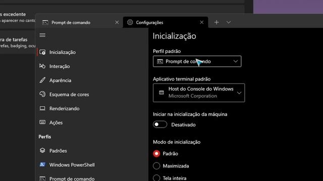Switch to the Configurações tab
The width and height of the screenshot is (323, 181).
tap(166, 22)
